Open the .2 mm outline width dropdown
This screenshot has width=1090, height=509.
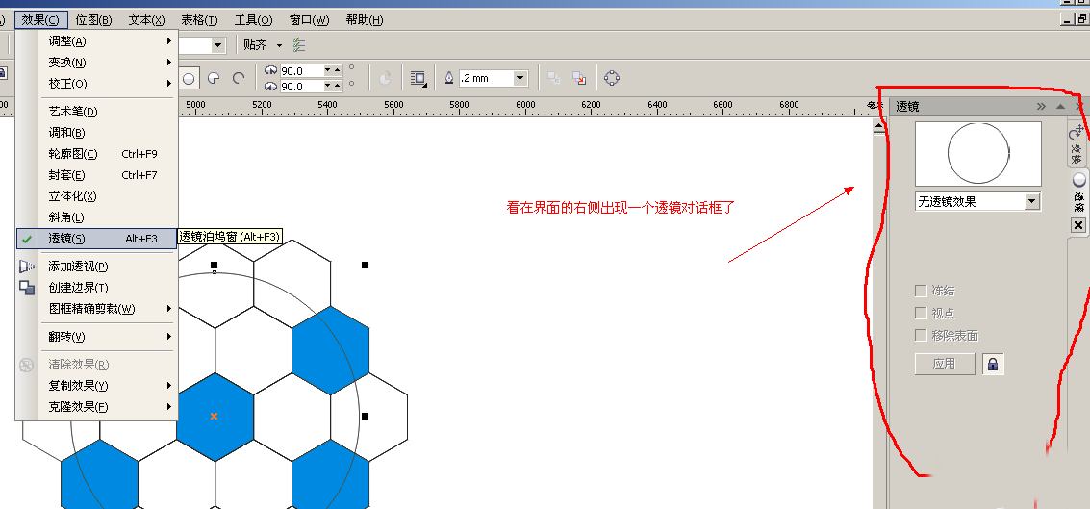[520, 79]
